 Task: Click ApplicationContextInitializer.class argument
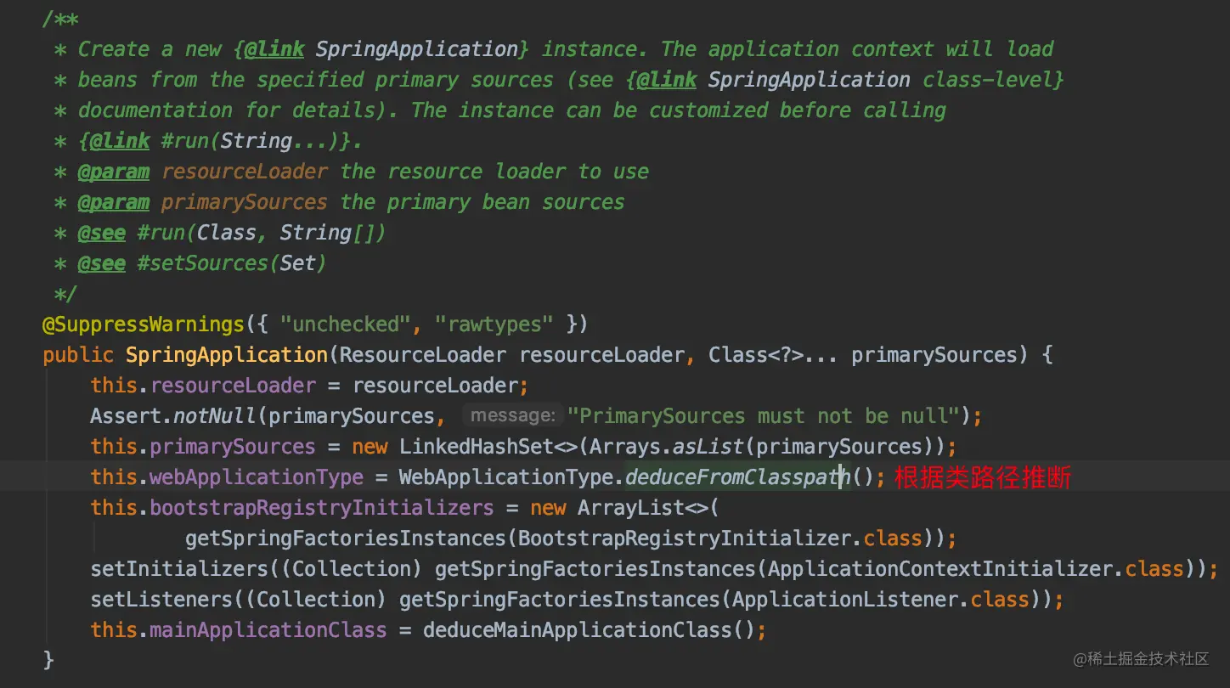pyautogui.click(x=976, y=569)
